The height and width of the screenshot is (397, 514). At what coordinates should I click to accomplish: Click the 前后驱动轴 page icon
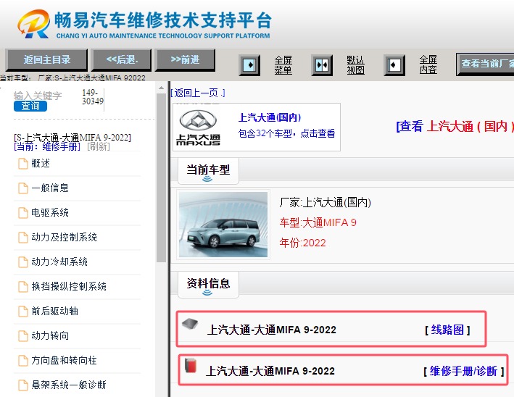[23, 312]
